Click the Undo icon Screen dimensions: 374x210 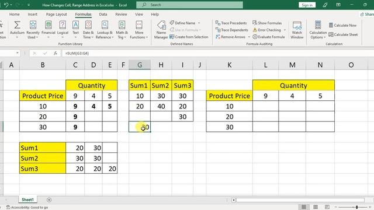click(6, 5)
